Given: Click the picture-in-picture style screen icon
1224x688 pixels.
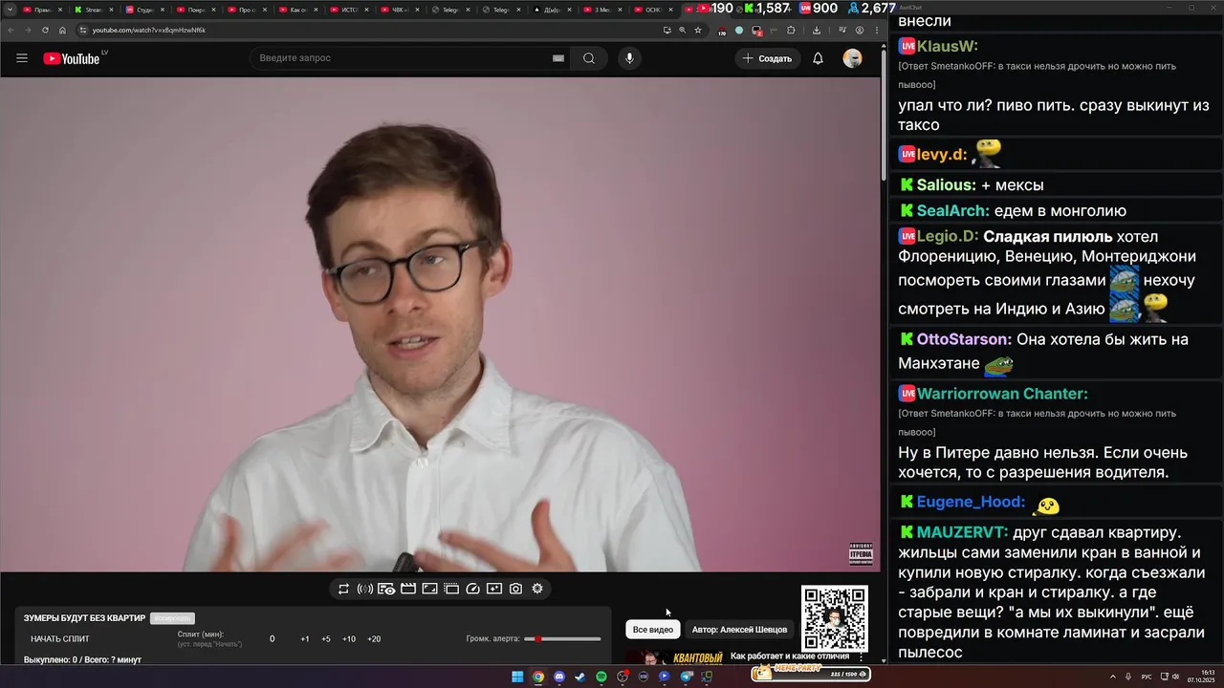Looking at the screenshot, I should (x=430, y=589).
